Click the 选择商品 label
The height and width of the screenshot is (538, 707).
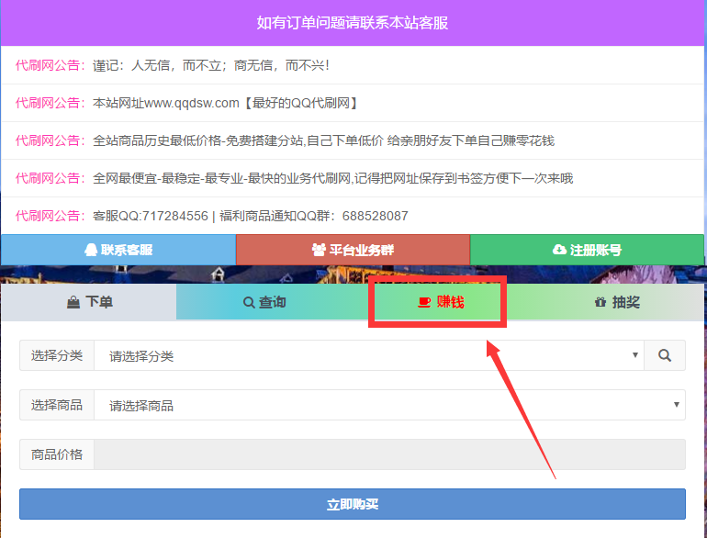coord(57,405)
